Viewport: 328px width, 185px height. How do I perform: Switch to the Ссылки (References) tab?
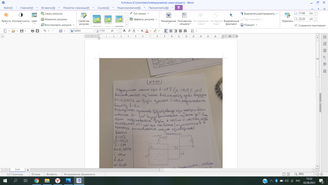point(103,8)
